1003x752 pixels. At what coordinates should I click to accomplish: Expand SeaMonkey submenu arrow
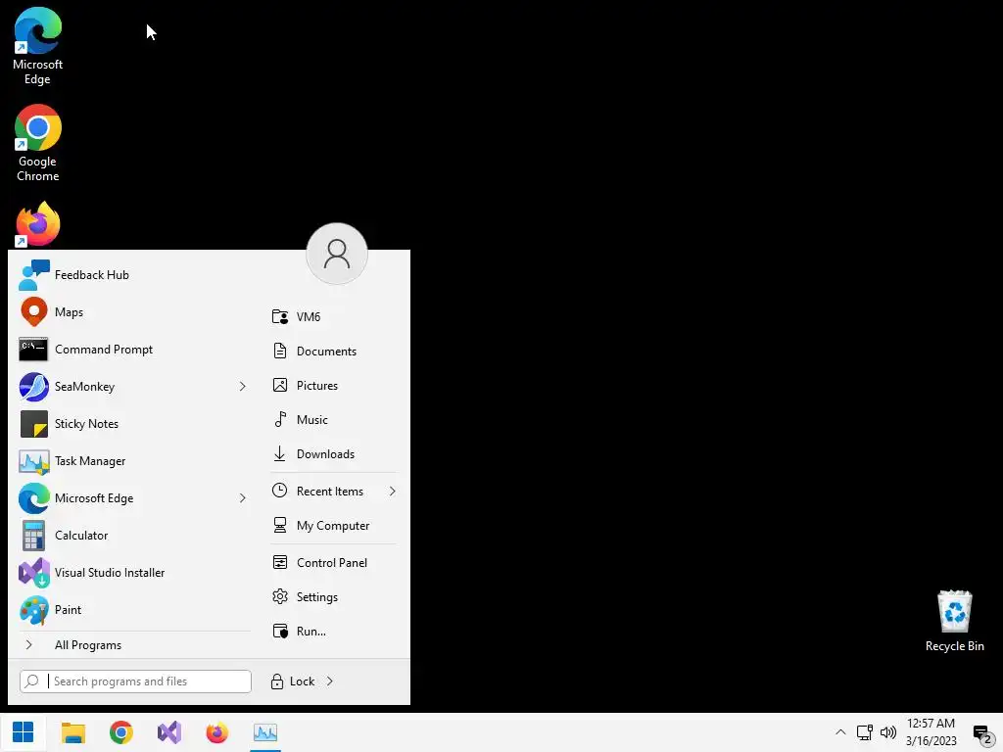[x=243, y=386]
